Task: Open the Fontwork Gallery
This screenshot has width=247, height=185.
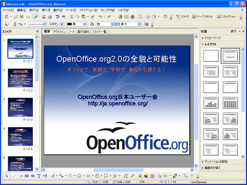Action: coord(140,176)
